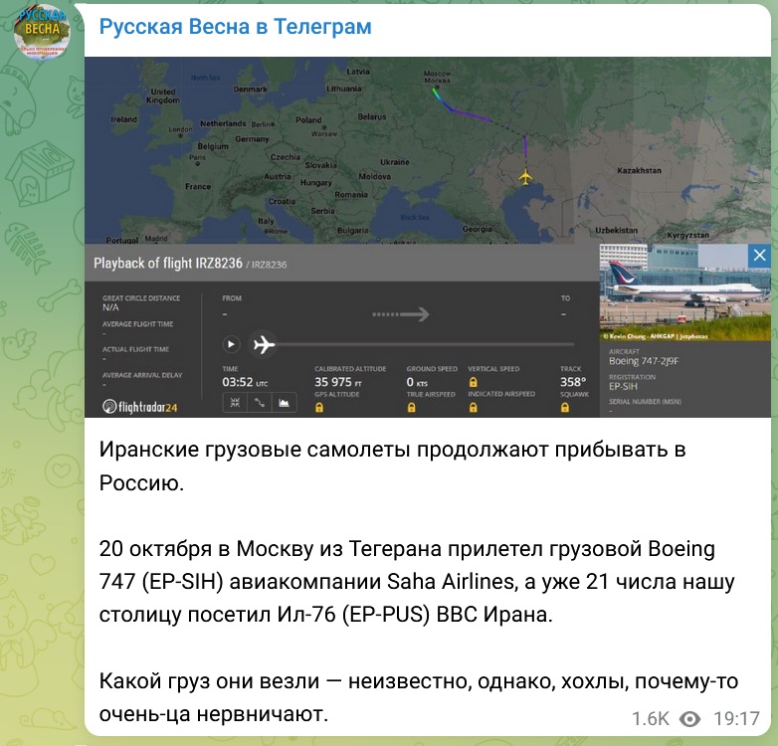The height and width of the screenshot is (746, 778).
Task: Click the 1.6K views count
Action: pos(650,719)
